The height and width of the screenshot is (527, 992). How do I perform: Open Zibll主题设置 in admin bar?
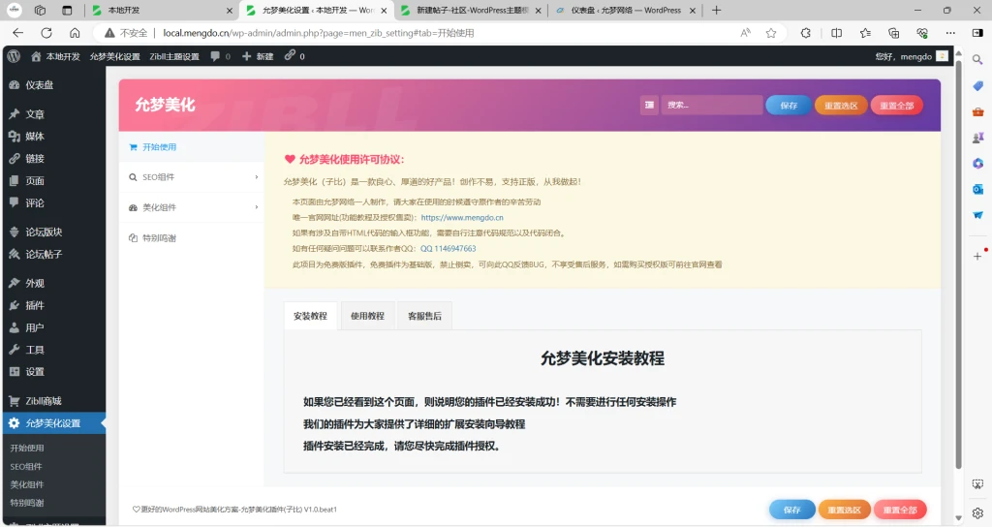[x=174, y=56]
